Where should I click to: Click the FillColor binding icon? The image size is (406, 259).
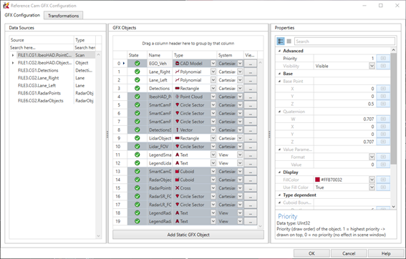coord(383,180)
